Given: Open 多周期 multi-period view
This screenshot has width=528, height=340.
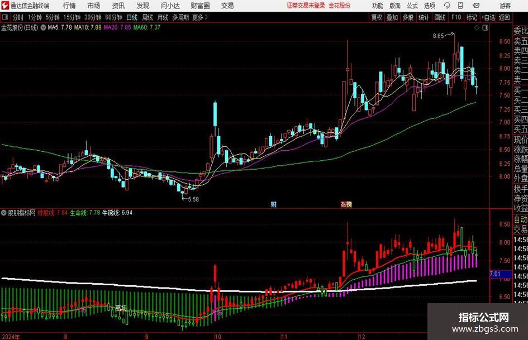Looking at the screenshot, I should 180,17.
